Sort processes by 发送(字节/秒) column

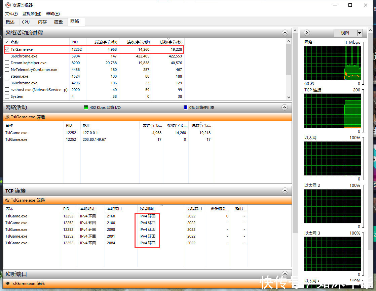pyautogui.click(x=103, y=42)
